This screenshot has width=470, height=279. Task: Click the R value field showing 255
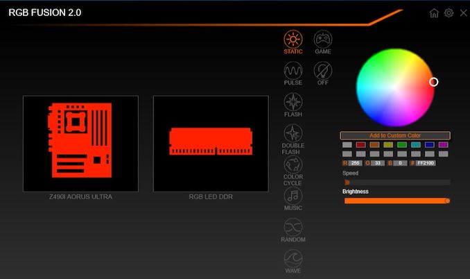point(355,163)
